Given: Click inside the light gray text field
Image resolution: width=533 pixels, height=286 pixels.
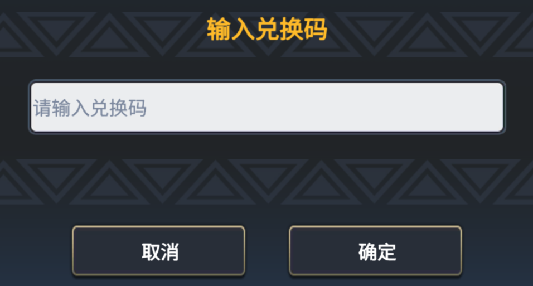Looking at the screenshot, I should pos(266,108).
